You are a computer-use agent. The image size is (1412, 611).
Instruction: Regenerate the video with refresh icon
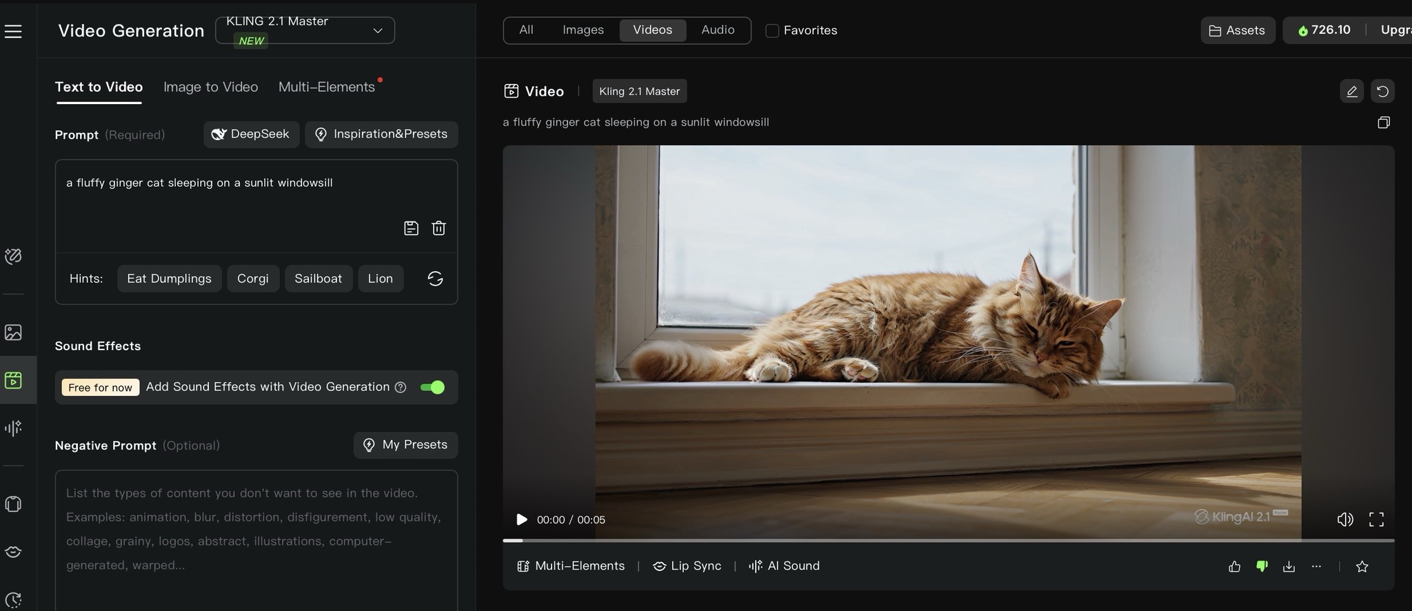click(1382, 91)
